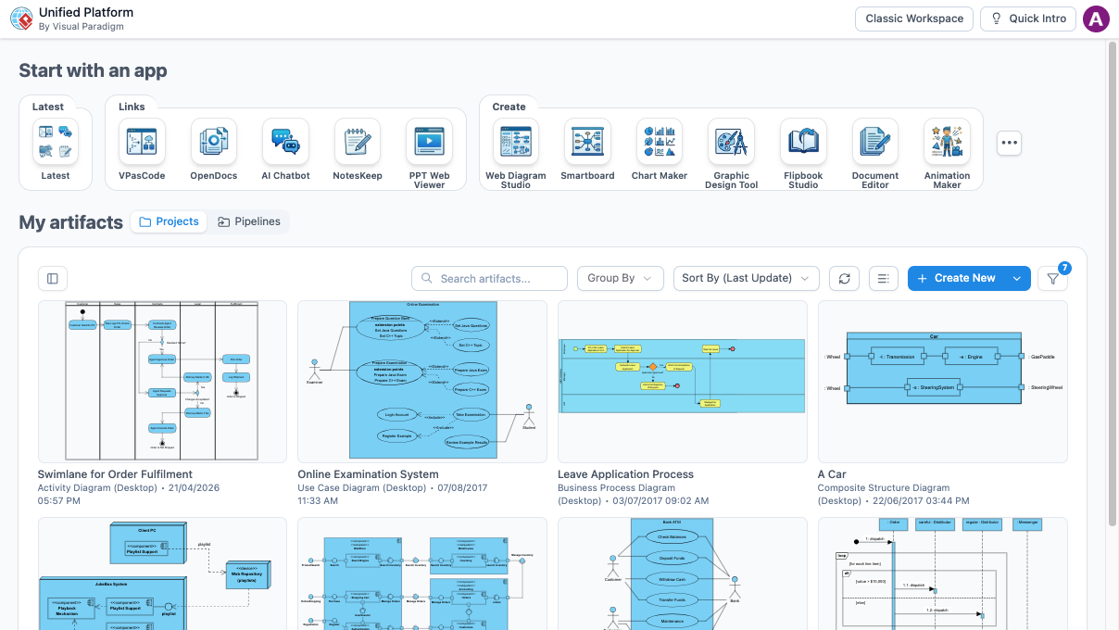Click the By Visual Paradigm subtitle
Viewport: 1119px width, 630px height.
click(x=82, y=27)
